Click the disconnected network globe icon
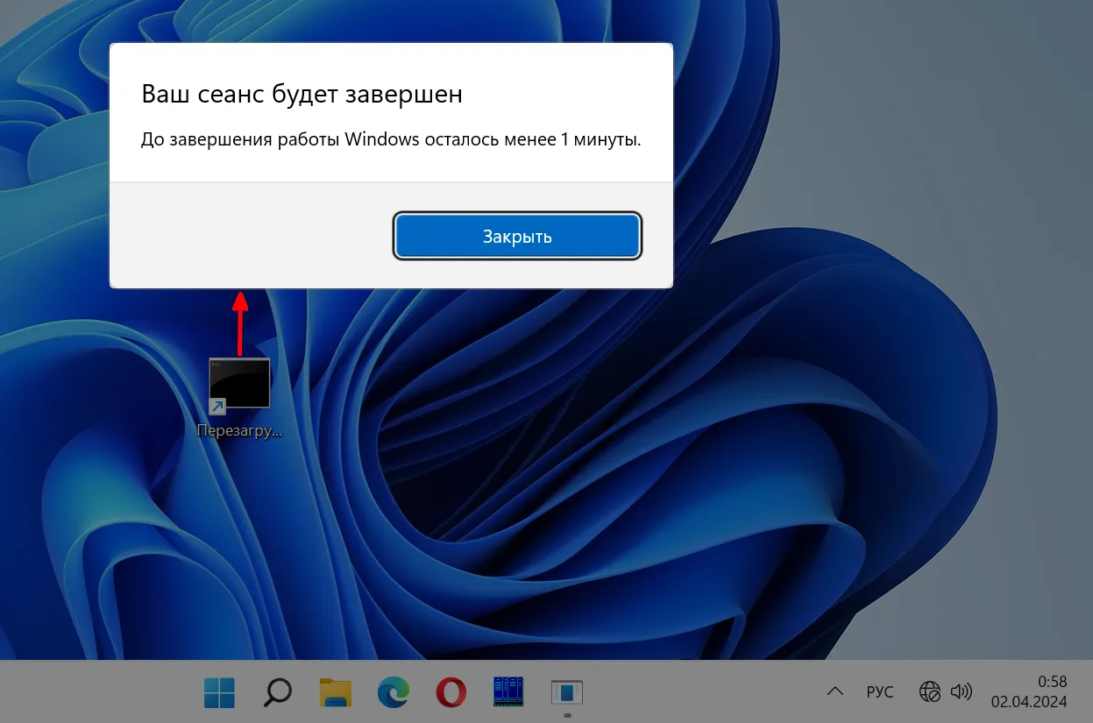Image resolution: width=1093 pixels, height=723 pixels. 929,691
